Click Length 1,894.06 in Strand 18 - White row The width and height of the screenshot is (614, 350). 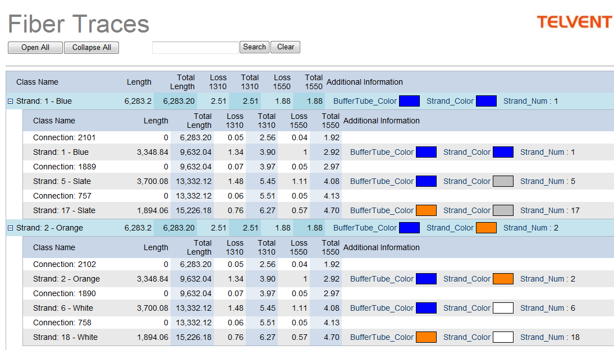point(152,337)
